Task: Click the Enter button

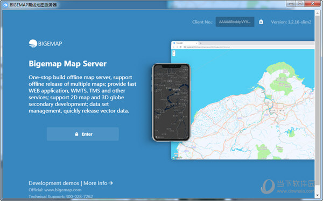Action: click(x=82, y=134)
